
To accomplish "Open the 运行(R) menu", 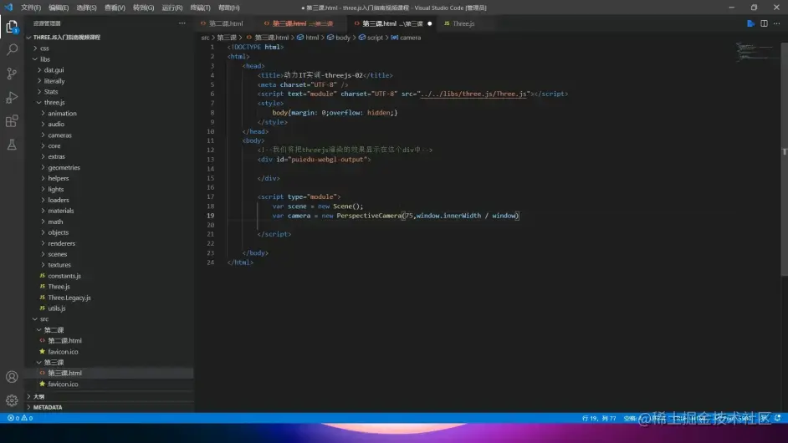I will [171, 8].
